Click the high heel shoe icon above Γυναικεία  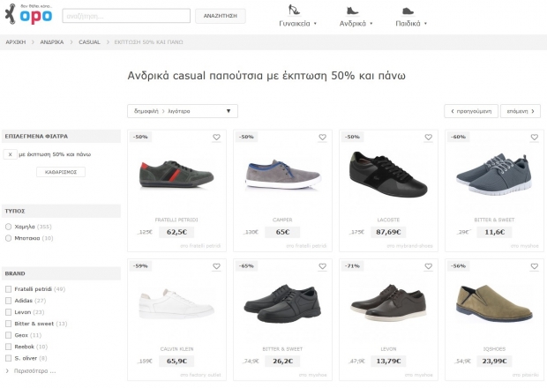point(294,10)
